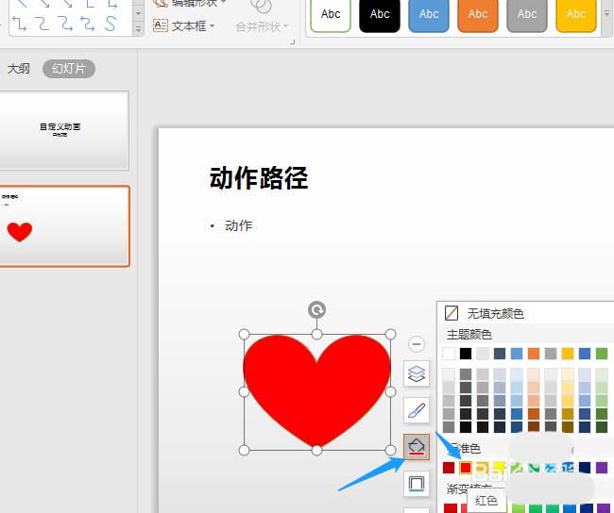Switch to the 大纲 outline tab
The height and width of the screenshot is (513, 614).
tap(18, 69)
